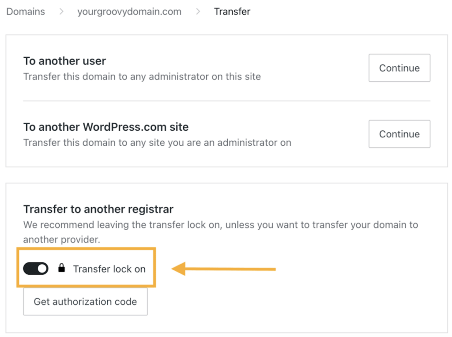Screen dimensions: 452x337
Task: Click the white knob of the lock switch
Action: [x=42, y=269]
